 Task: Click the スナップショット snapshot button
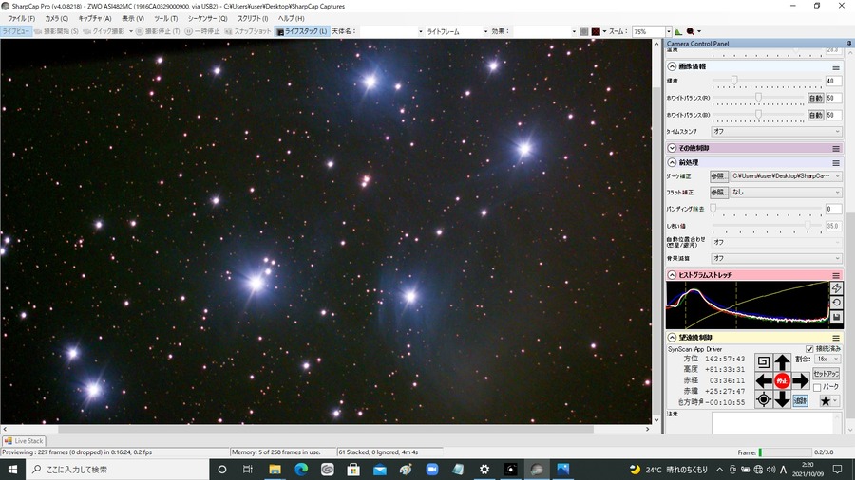pyautogui.click(x=248, y=31)
